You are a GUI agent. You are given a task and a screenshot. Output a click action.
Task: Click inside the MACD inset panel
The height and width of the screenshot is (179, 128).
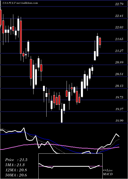(70, 166)
